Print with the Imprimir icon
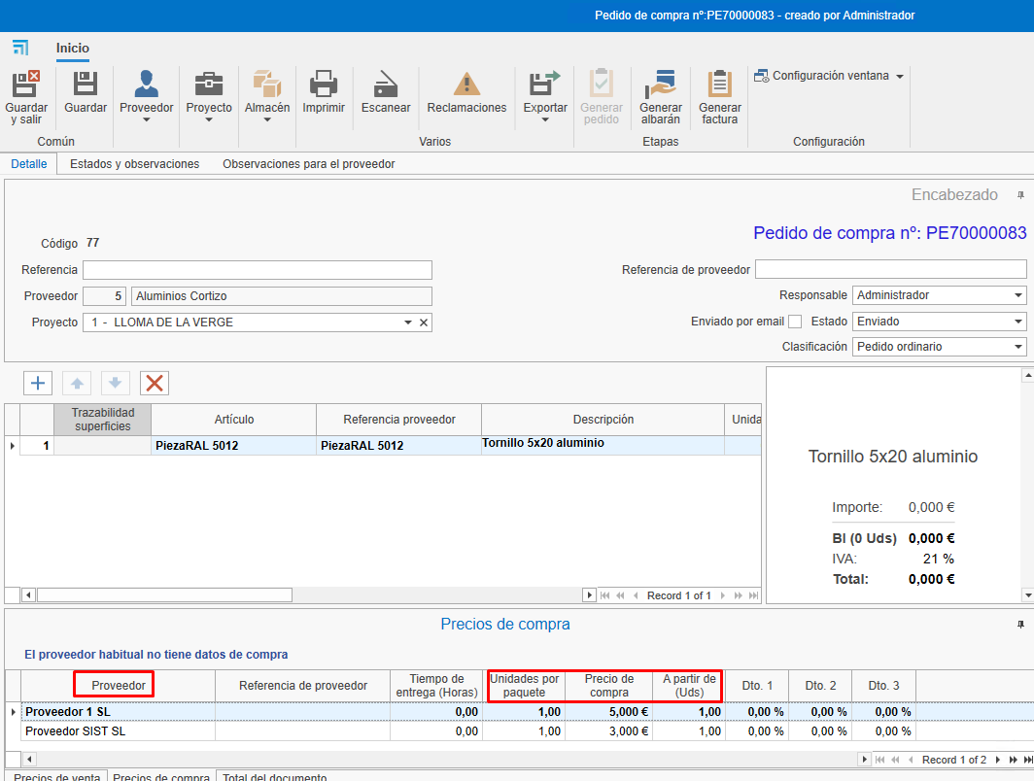Screen dimensions: 1034x781 [x=323, y=85]
